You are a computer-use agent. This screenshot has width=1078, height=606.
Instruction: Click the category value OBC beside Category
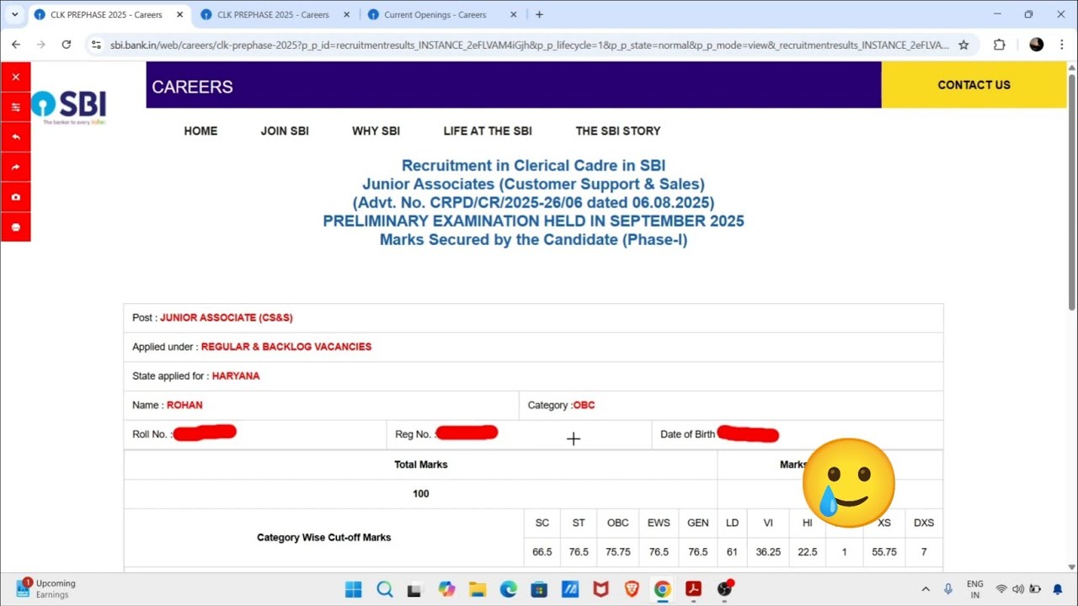pyautogui.click(x=584, y=405)
